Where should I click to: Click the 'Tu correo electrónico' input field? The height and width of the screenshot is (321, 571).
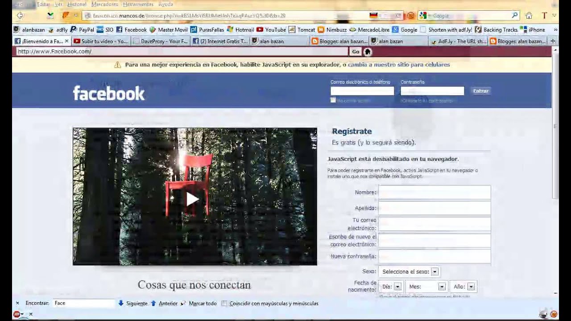[434, 224]
